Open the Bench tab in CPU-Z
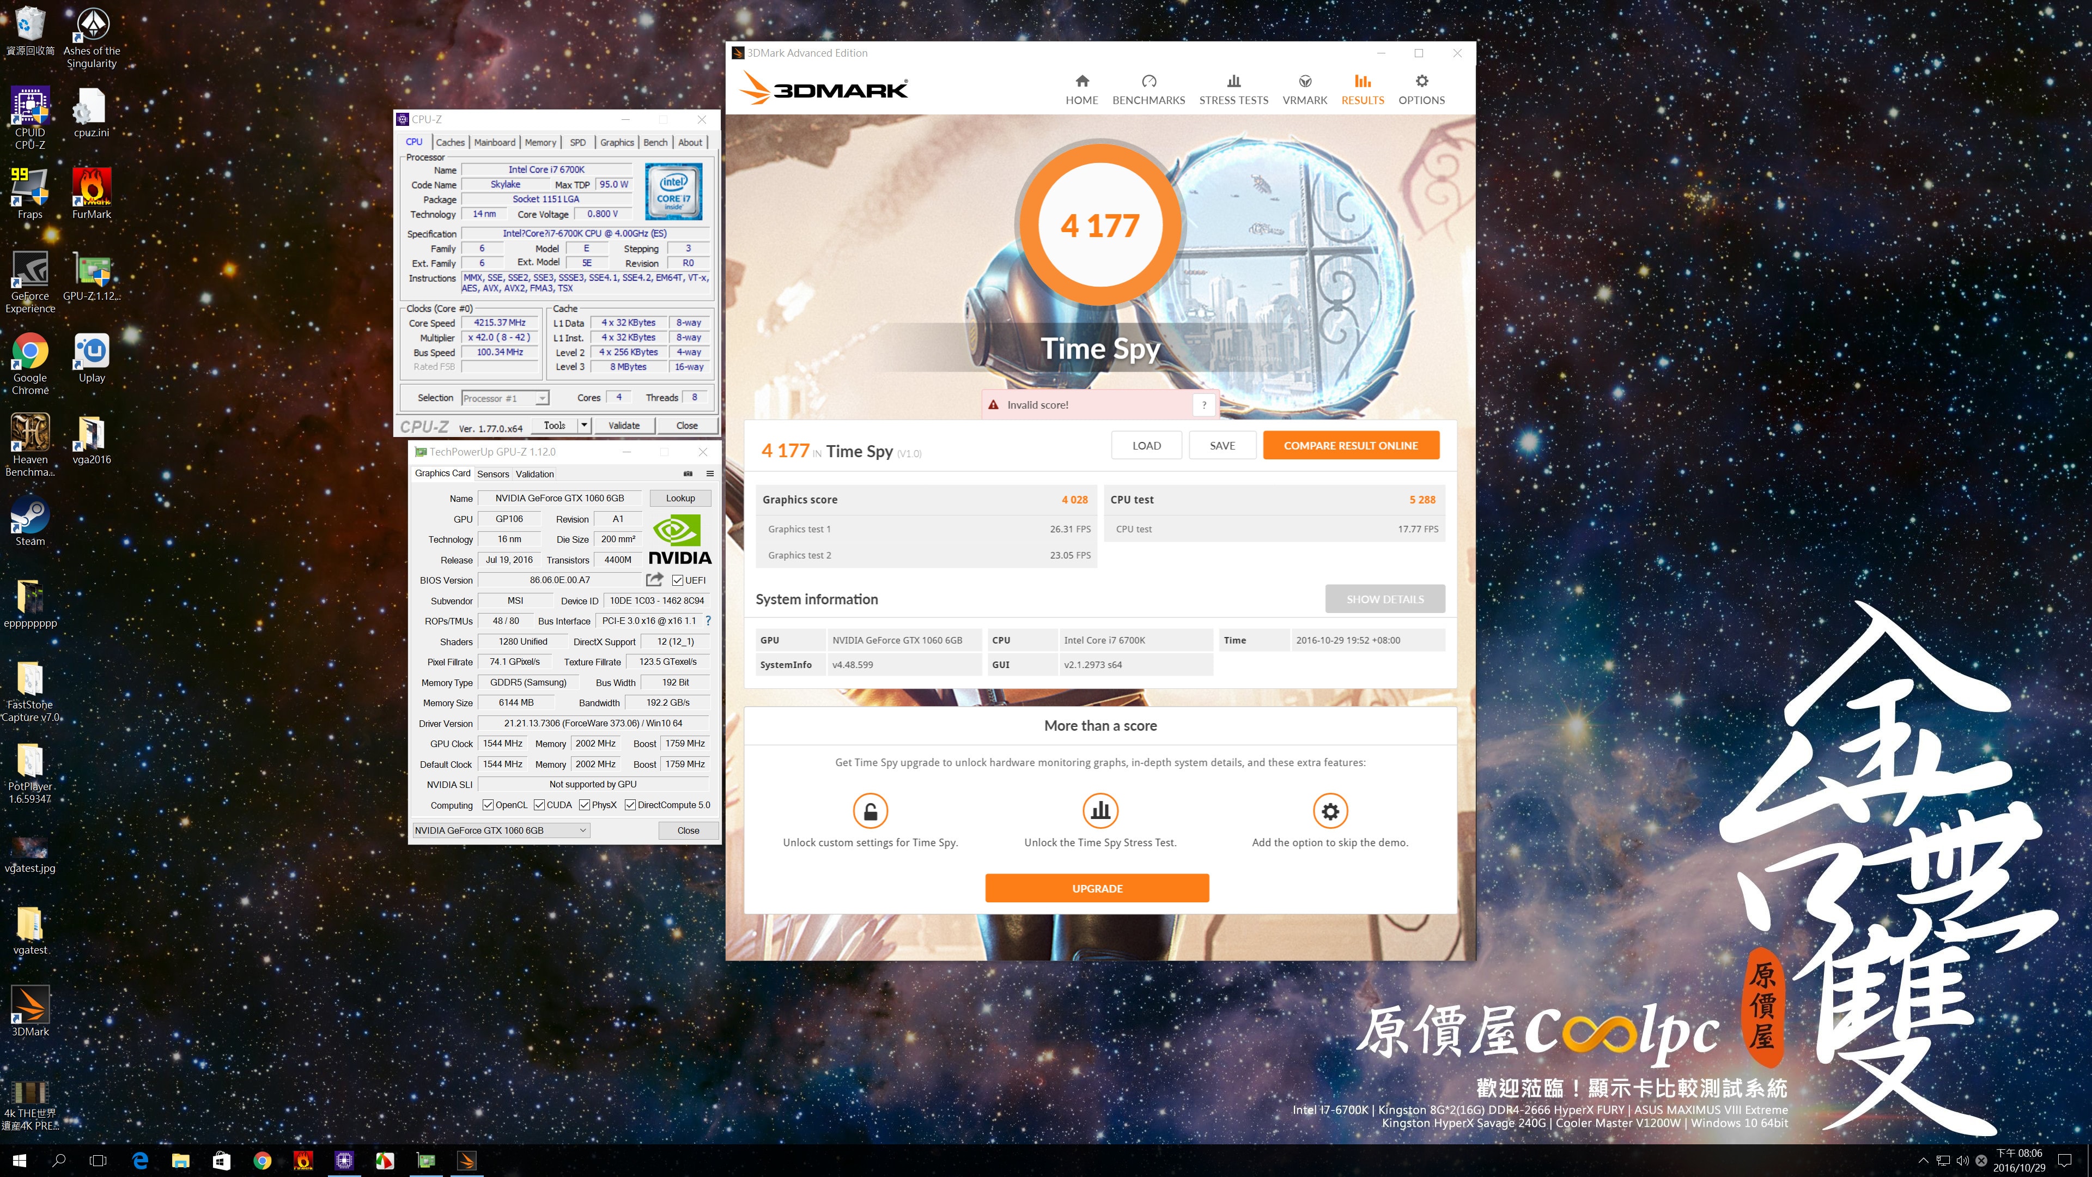 [x=655, y=142]
